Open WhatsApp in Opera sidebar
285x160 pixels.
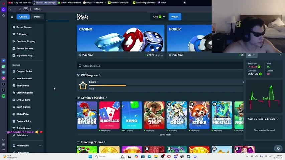3,66
